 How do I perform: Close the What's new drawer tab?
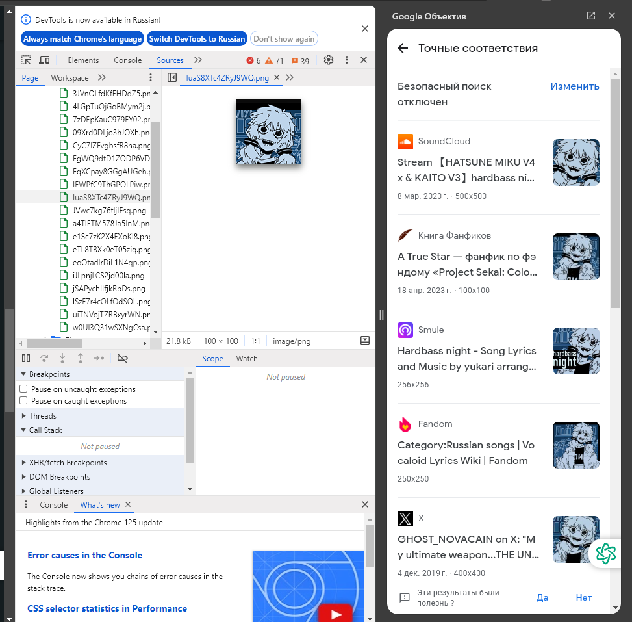[128, 504]
